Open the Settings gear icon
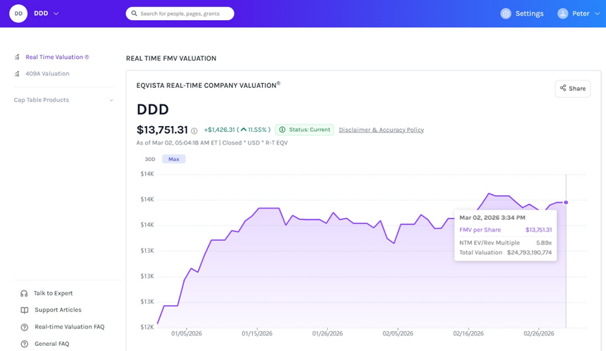 tap(506, 14)
